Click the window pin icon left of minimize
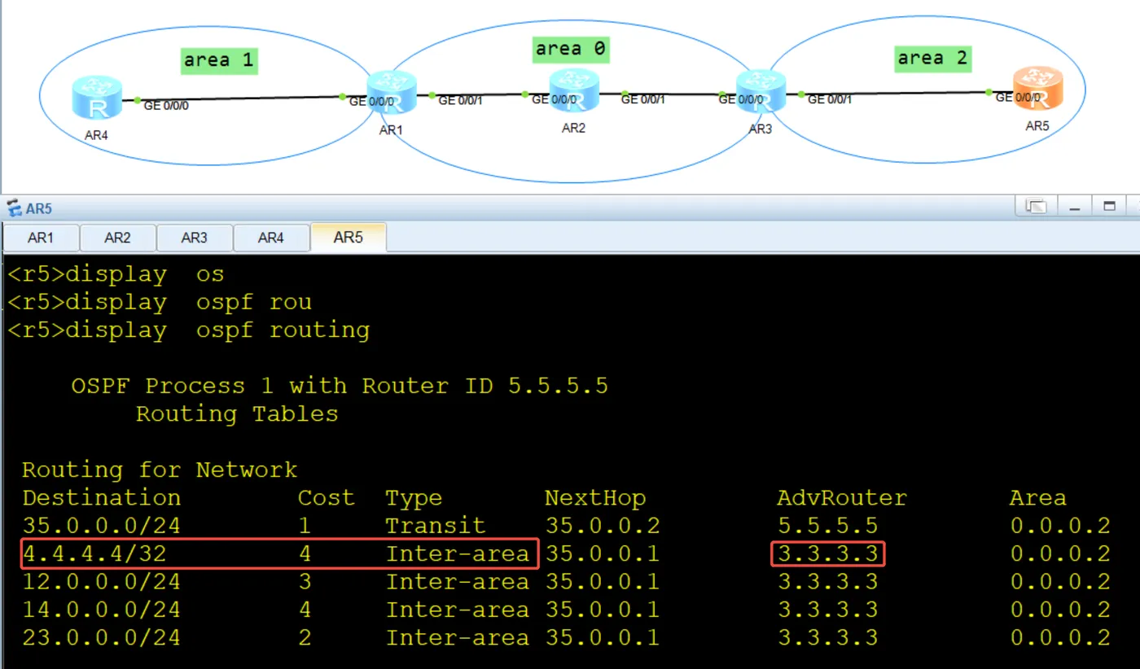 pos(1037,207)
